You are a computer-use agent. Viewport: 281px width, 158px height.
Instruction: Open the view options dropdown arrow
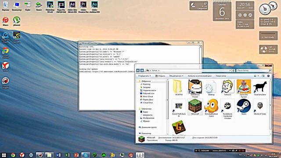258,76
